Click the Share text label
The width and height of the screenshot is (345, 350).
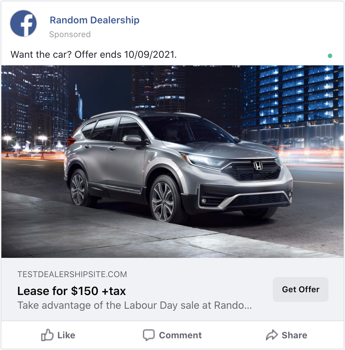click(294, 335)
